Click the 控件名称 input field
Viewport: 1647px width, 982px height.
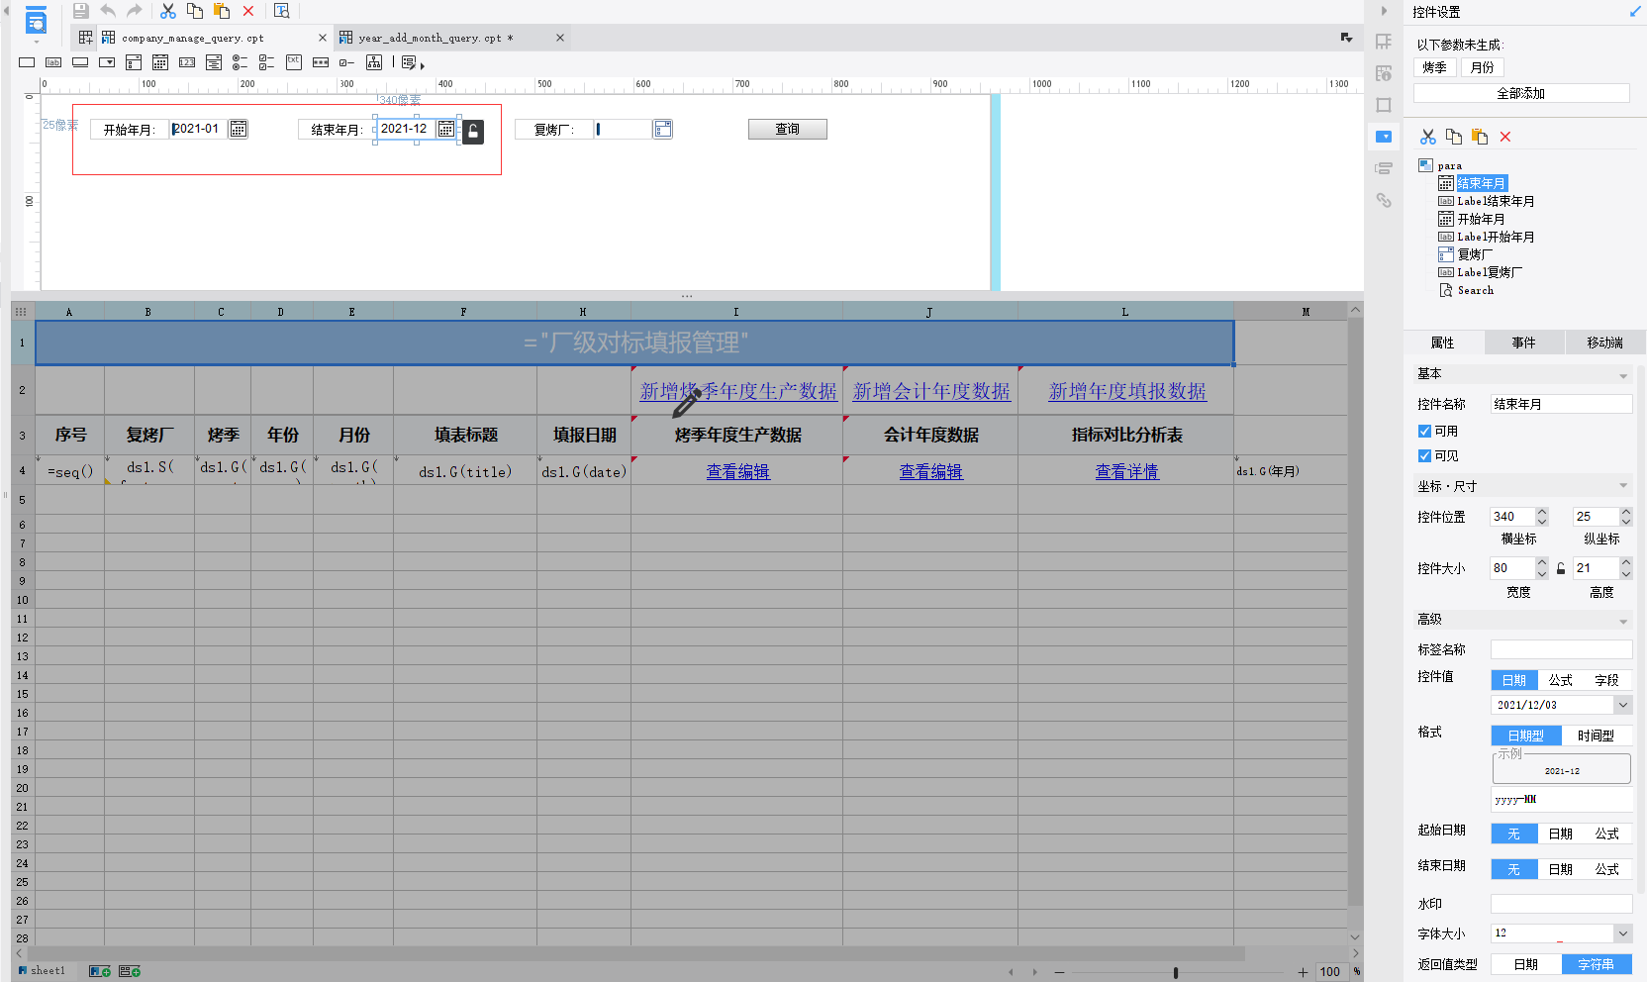click(x=1561, y=404)
